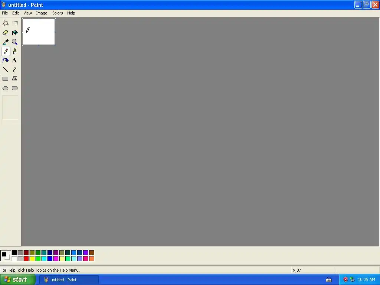Click the Windows start button
The image size is (380, 285).
pyautogui.click(x=18, y=280)
